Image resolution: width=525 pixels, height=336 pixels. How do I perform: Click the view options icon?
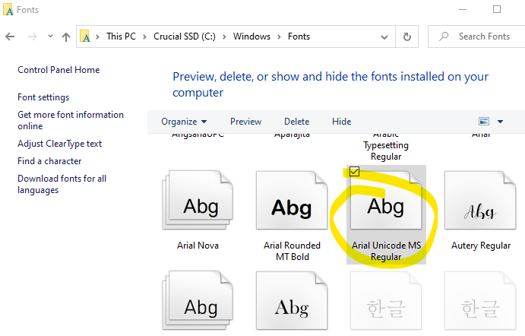(x=484, y=122)
